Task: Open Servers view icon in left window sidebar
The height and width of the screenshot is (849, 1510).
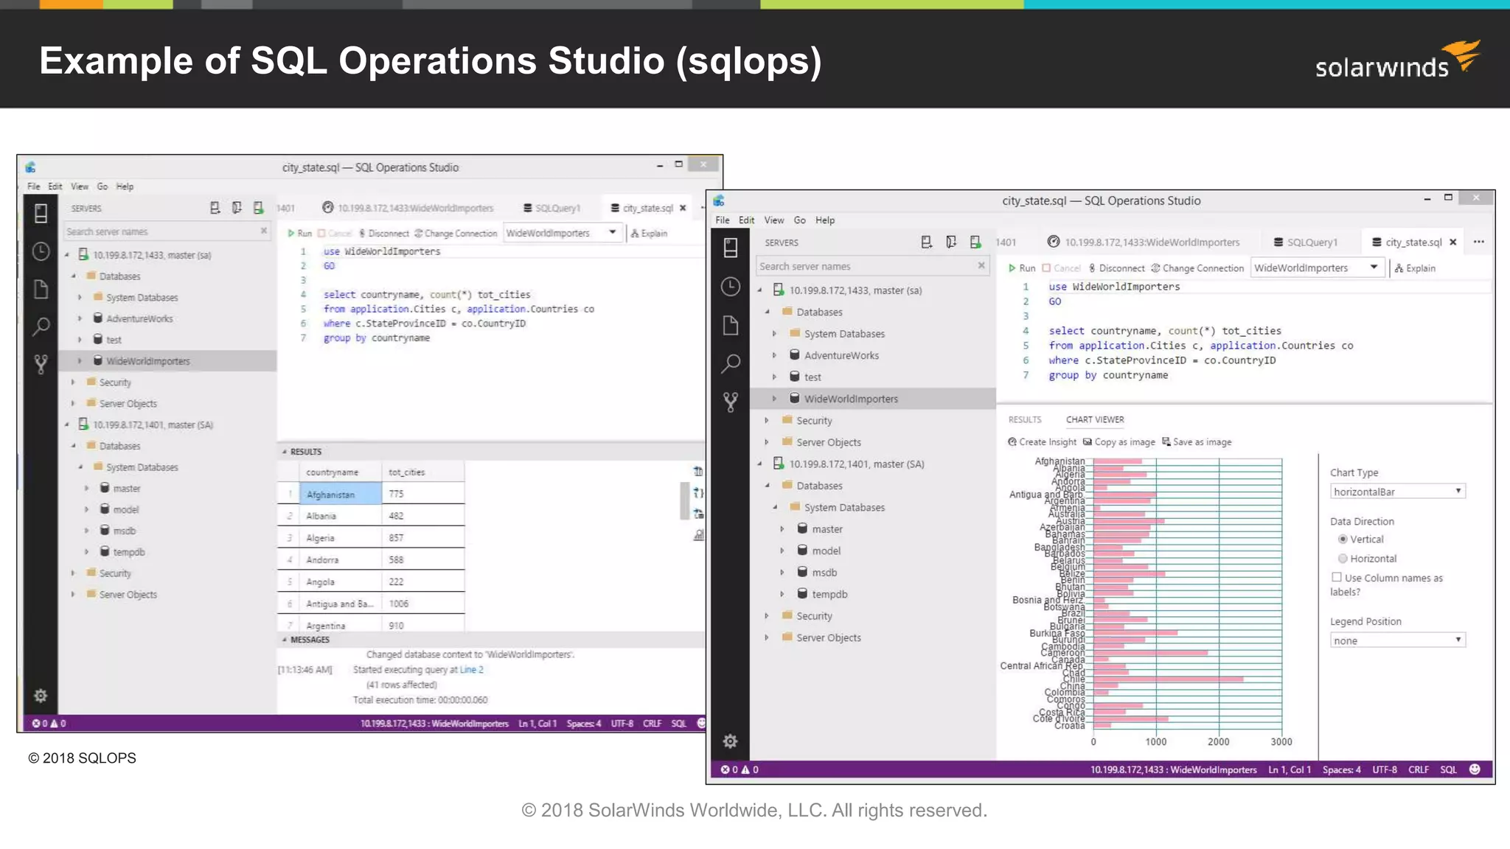Action: point(41,214)
